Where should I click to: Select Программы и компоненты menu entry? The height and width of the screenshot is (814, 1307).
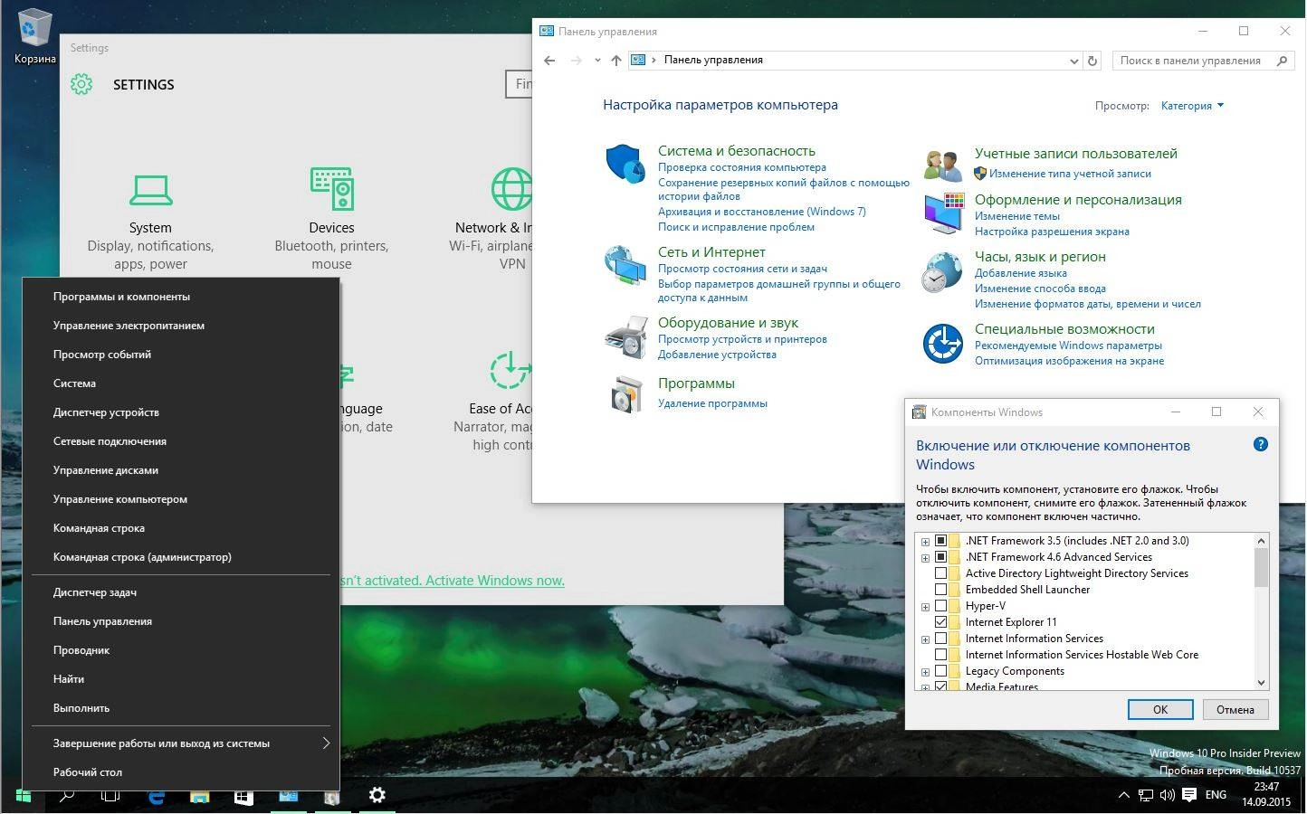[181, 297]
